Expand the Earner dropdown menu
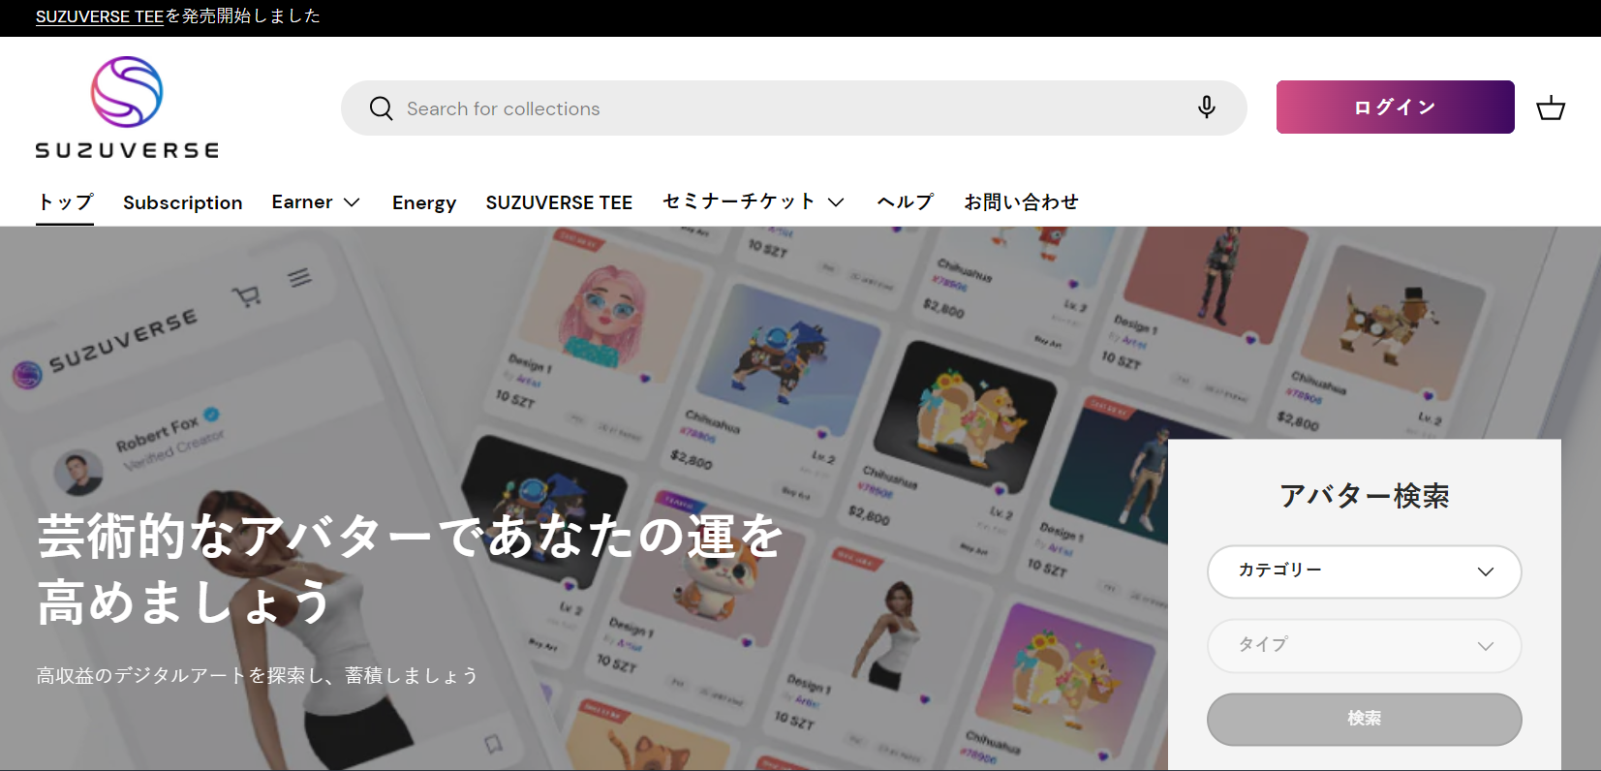Screen dimensions: 1601x771 (316, 201)
